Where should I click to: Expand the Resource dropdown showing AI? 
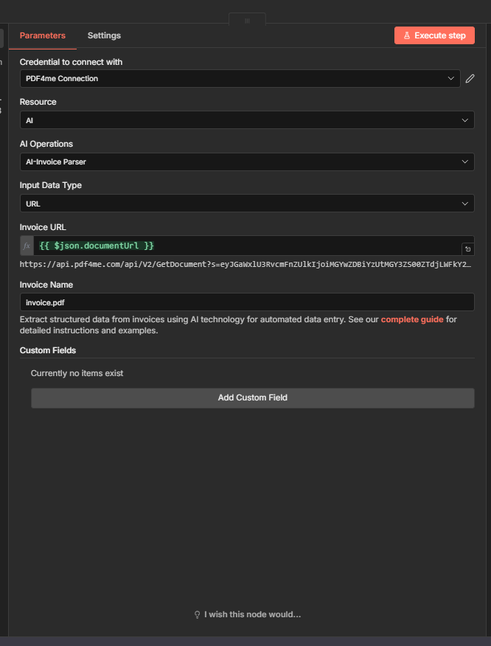pyautogui.click(x=247, y=119)
